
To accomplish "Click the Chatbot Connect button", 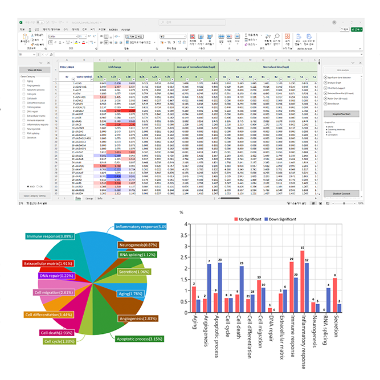I will [x=341, y=194].
